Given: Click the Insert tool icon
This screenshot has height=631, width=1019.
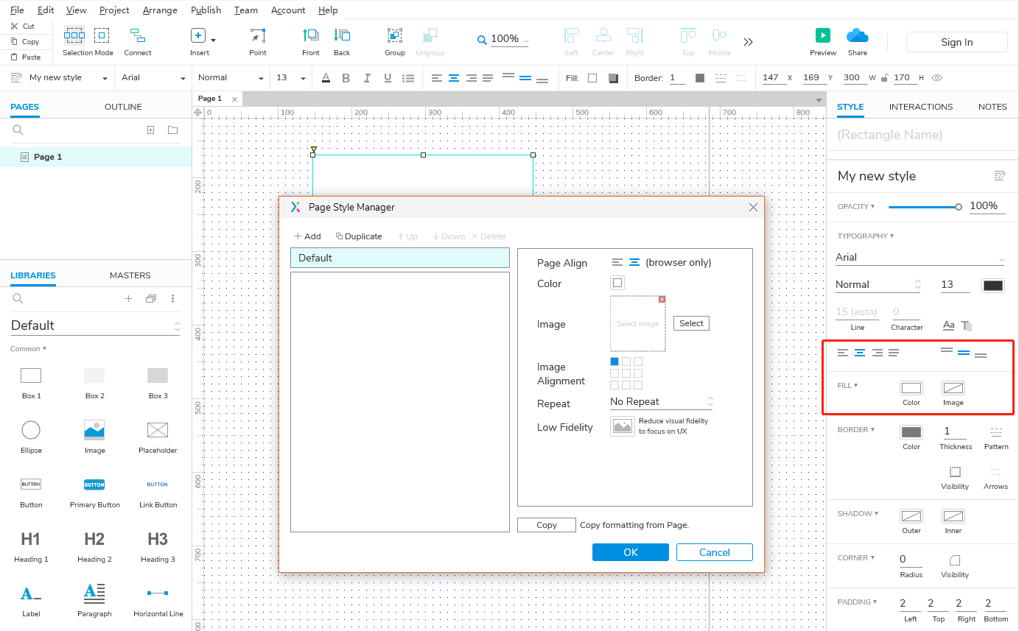Looking at the screenshot, I should pyautogui.click(x=198, y=35).
